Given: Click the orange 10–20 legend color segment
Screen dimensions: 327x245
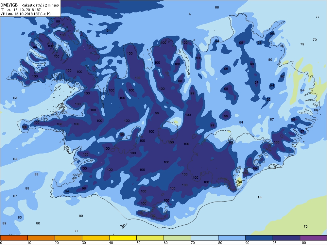Looking at the screenshot, I should click(x=41, y=238).
